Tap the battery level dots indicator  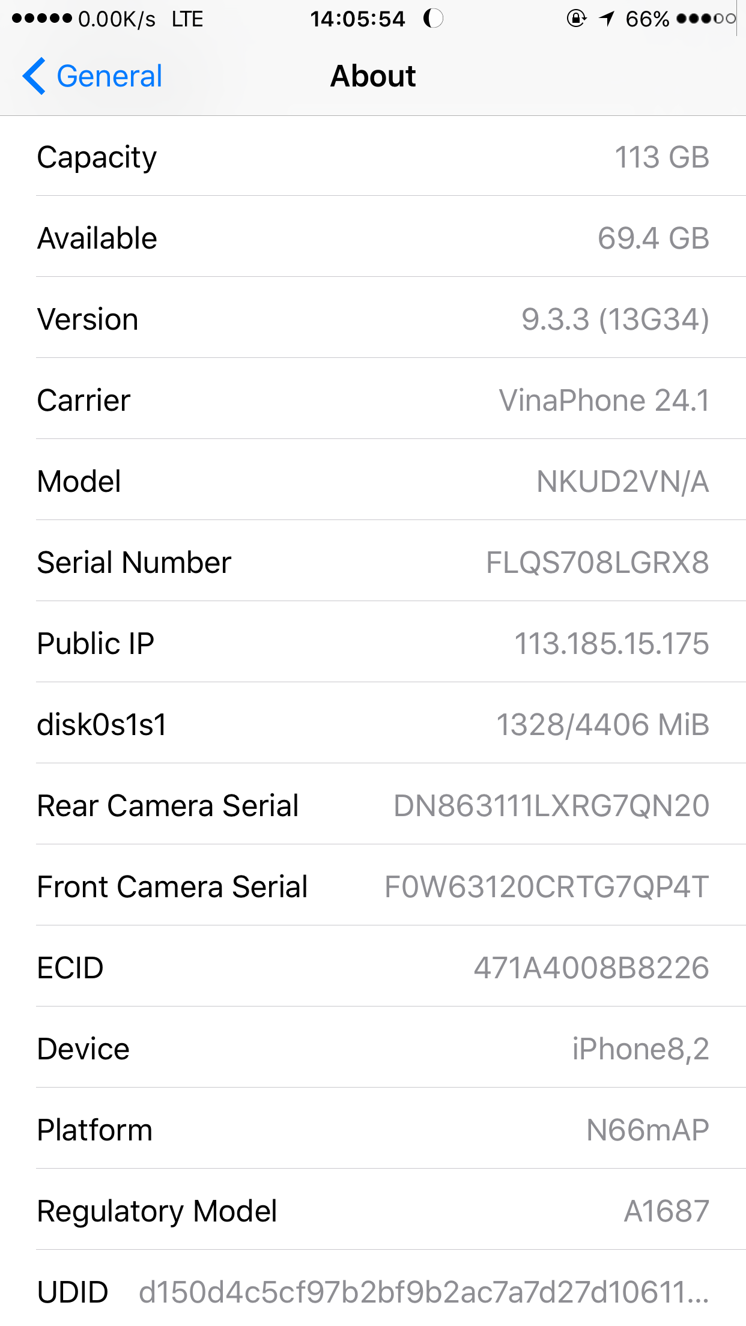[706, 19]
